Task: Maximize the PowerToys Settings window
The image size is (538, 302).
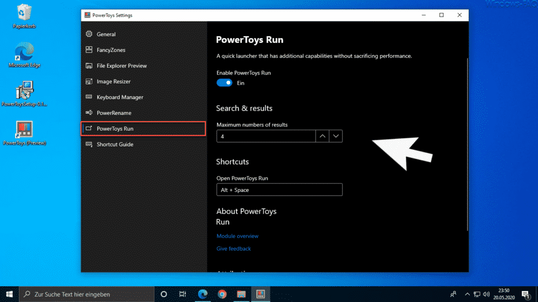Action: click(x=441, y=15)
